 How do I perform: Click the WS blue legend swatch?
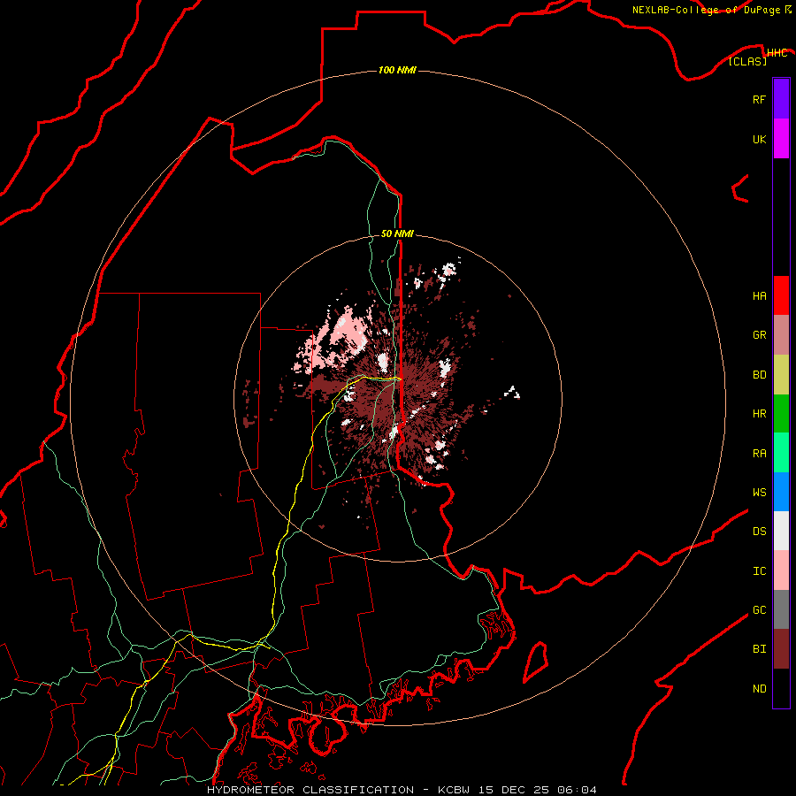click(781, 492)
